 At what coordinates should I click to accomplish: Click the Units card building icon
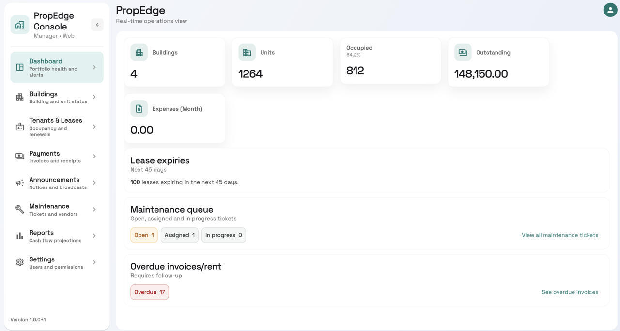247,52
